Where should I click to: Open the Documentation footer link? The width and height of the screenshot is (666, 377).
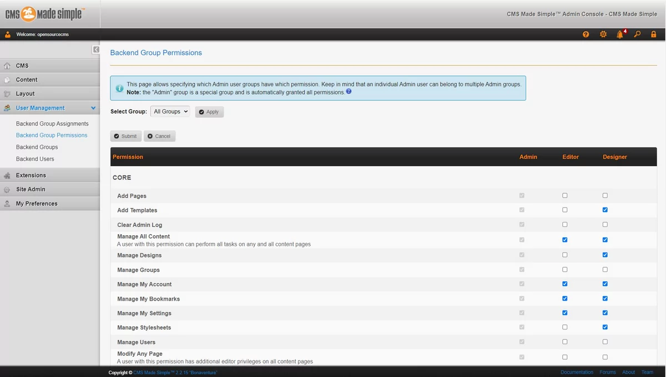click(x=577, y=373)
